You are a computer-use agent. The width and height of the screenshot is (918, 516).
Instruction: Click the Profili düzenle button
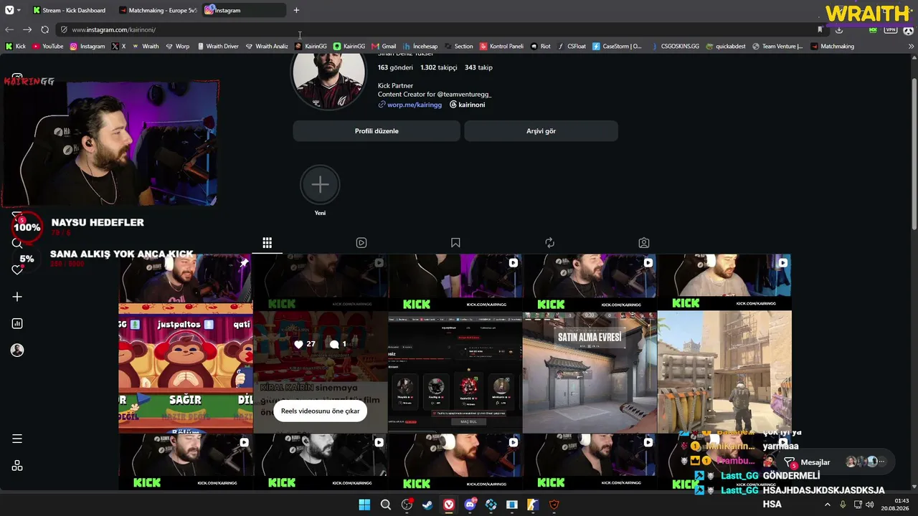coord(377,131)
